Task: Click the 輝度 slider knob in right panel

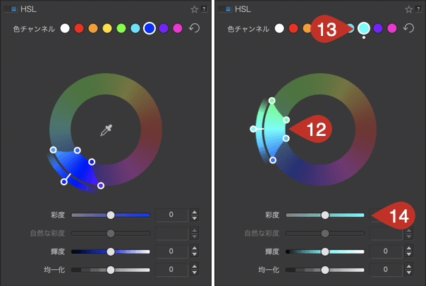Action: 325,251
